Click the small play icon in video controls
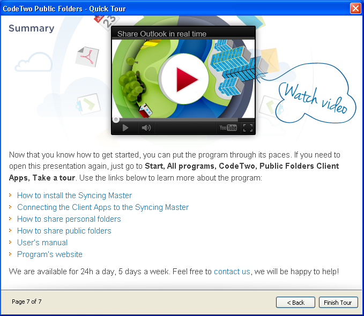364x316 pixels. [x=125, y=128]
